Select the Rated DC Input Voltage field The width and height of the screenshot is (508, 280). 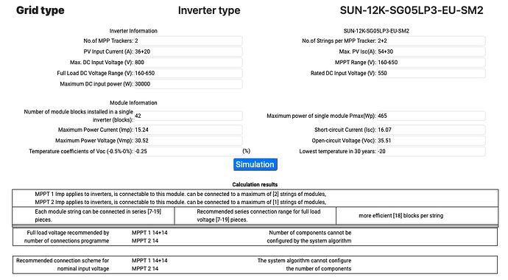click(x=431, y=73)
